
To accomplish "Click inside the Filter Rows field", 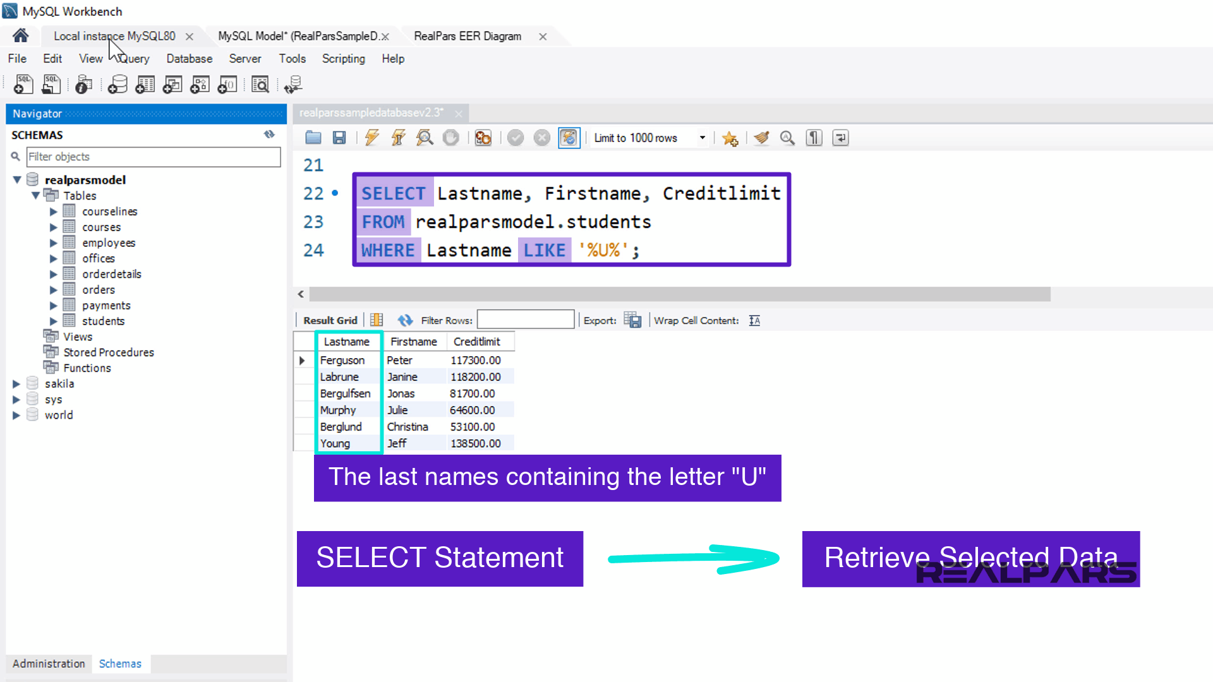I will tap(525, 320).
